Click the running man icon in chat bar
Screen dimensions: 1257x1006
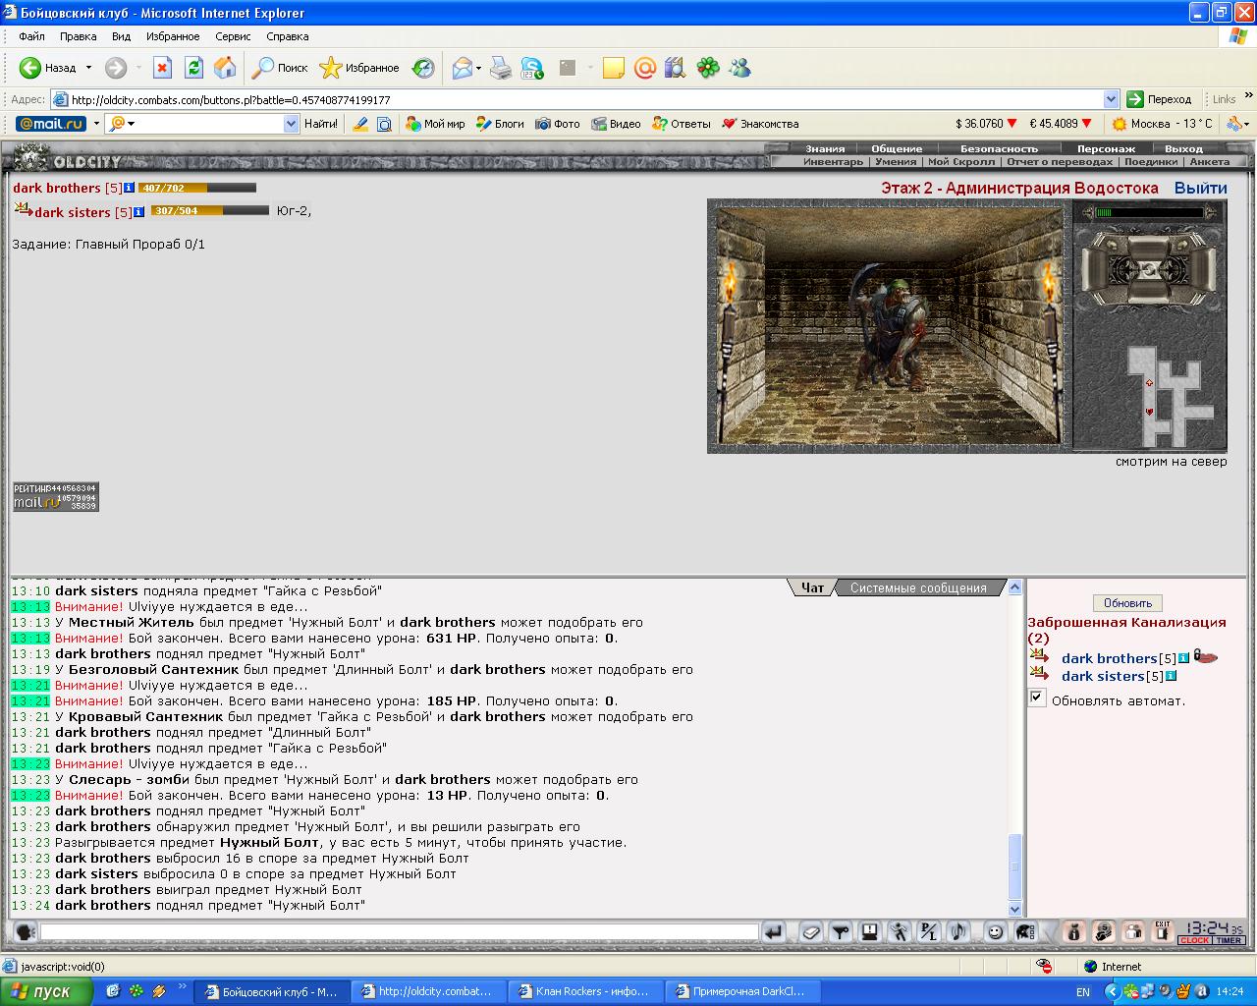point(900,932)
